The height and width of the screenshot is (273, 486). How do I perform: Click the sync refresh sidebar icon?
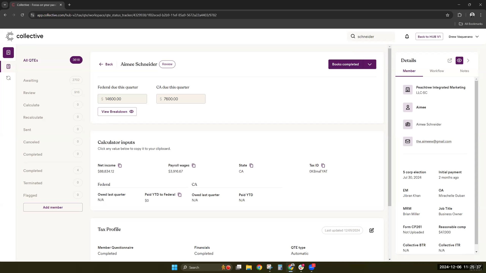(x=8, y=78)
